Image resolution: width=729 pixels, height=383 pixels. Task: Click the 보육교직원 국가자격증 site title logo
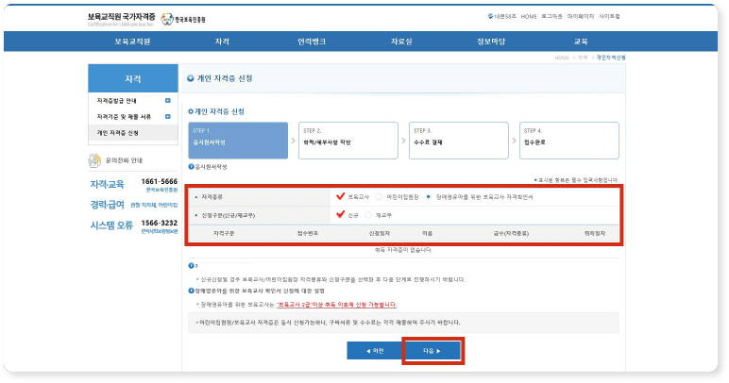coord(122,19)
